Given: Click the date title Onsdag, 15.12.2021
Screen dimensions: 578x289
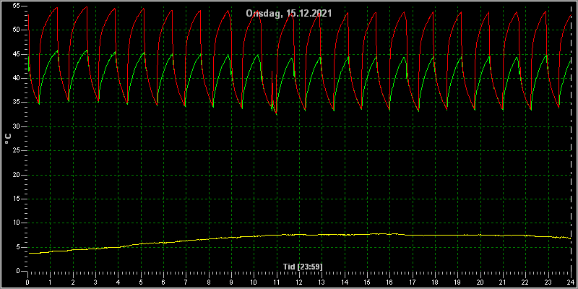Looking at the screenshot, I should pos(288,13).
